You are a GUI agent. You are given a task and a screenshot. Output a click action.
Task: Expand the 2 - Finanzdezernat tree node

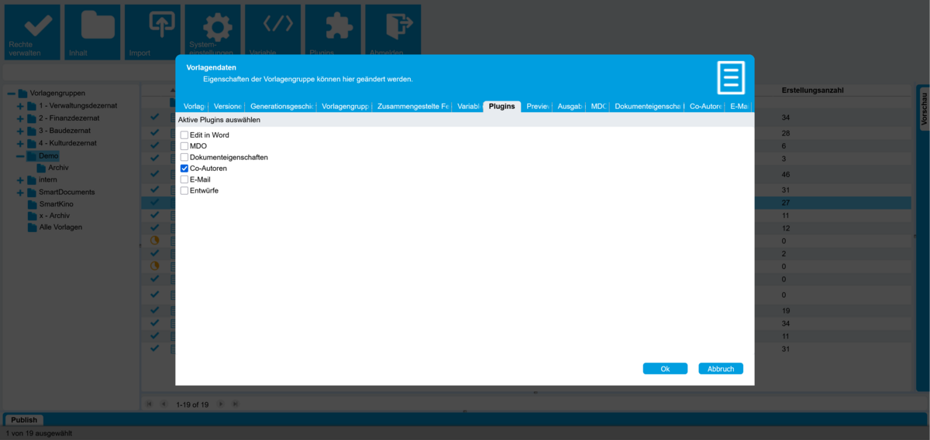coord(21,119)
